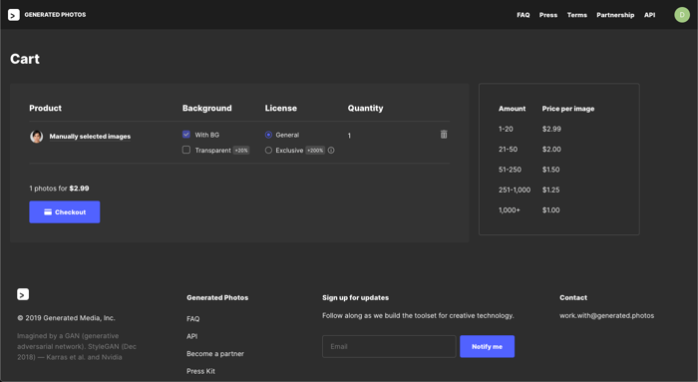Click the Contact heading in footer
This screenshot has width=698, height=382.
[x=573, y=297]
